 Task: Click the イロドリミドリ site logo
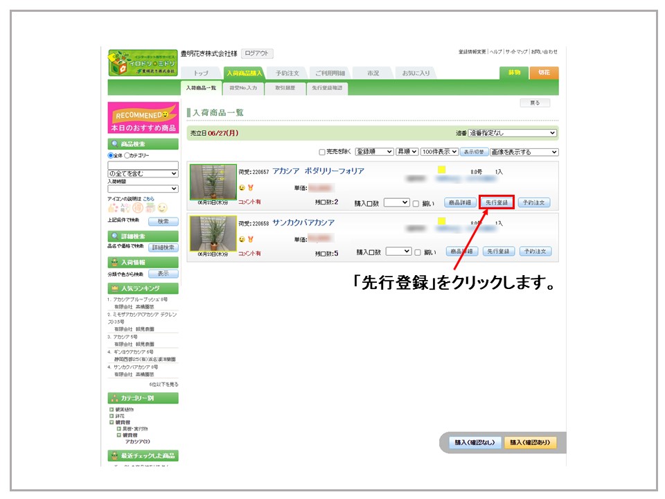pyautogui.click(x=143, y=62)
